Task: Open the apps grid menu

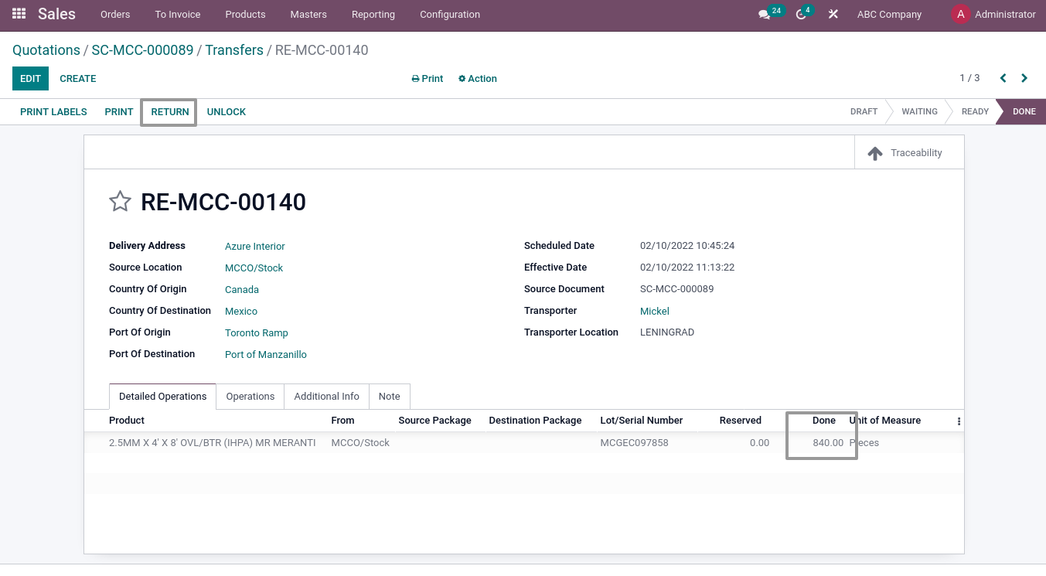Action: click(x=19, y=13)
